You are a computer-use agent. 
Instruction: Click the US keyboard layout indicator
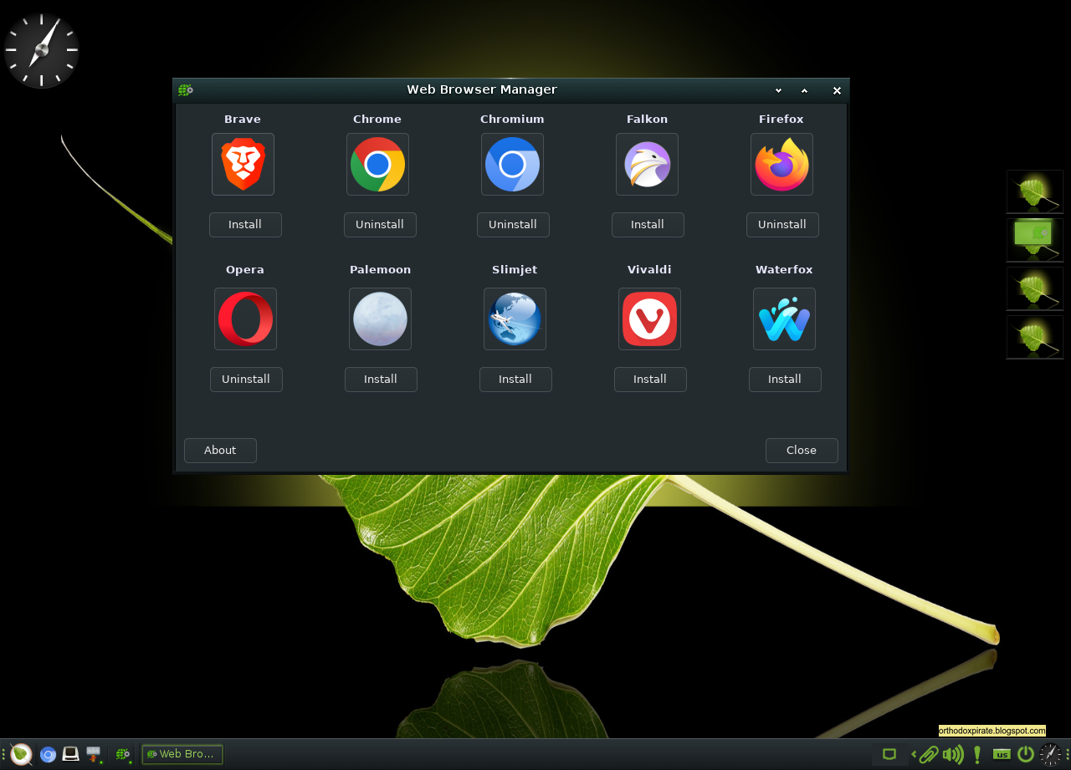point(1002,755)
